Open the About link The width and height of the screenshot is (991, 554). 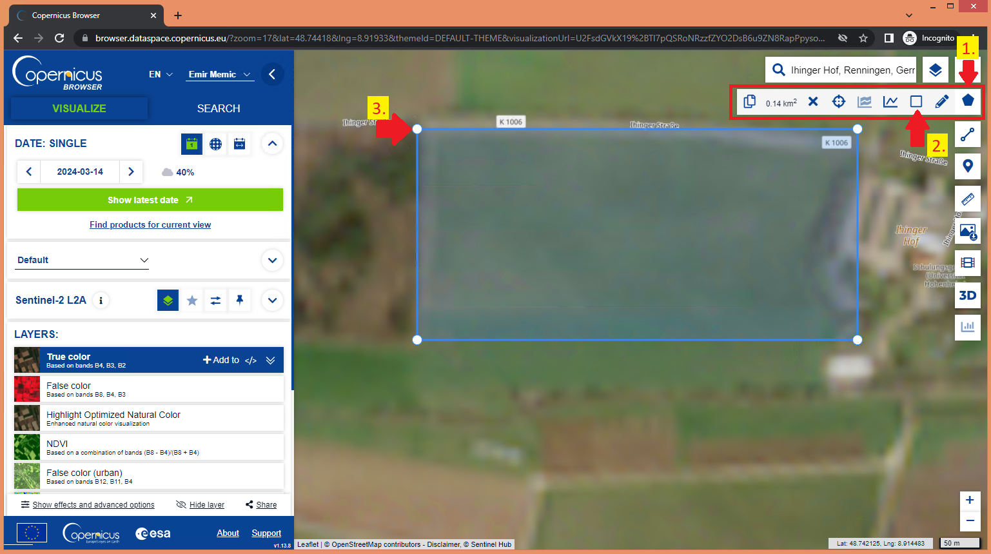click(x=228, y=533)
